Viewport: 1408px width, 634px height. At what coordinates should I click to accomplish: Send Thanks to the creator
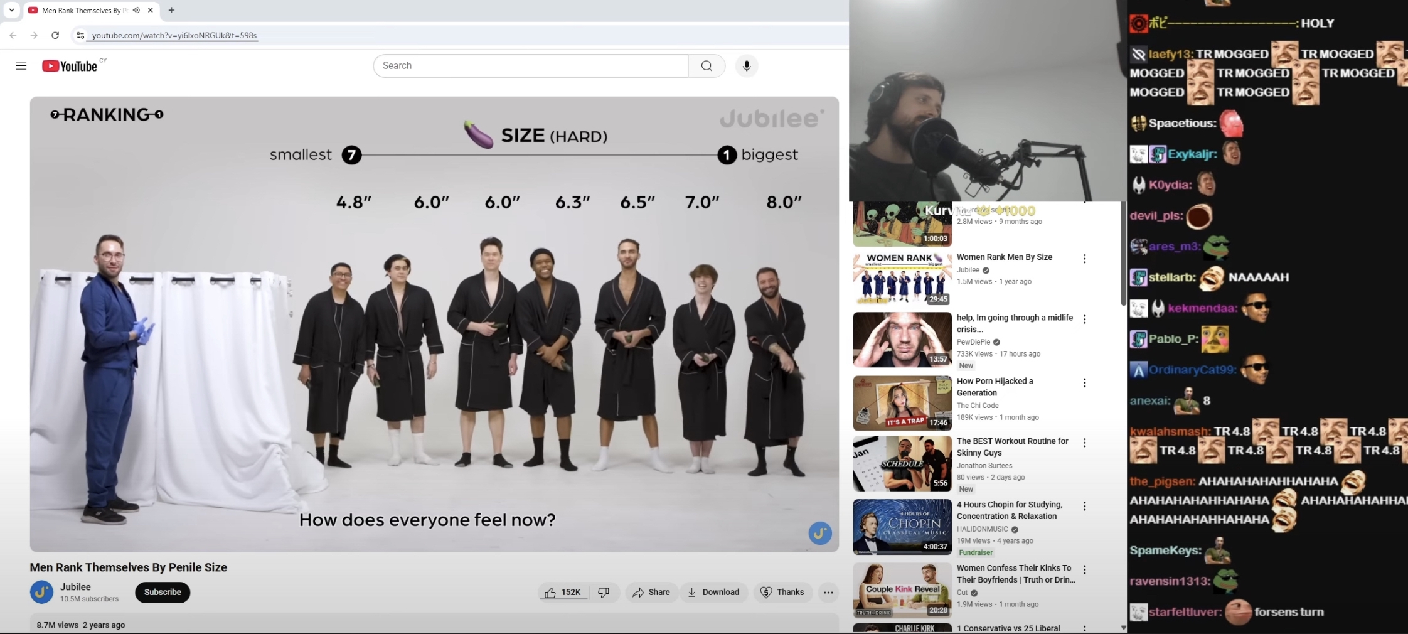pos(782,592)
